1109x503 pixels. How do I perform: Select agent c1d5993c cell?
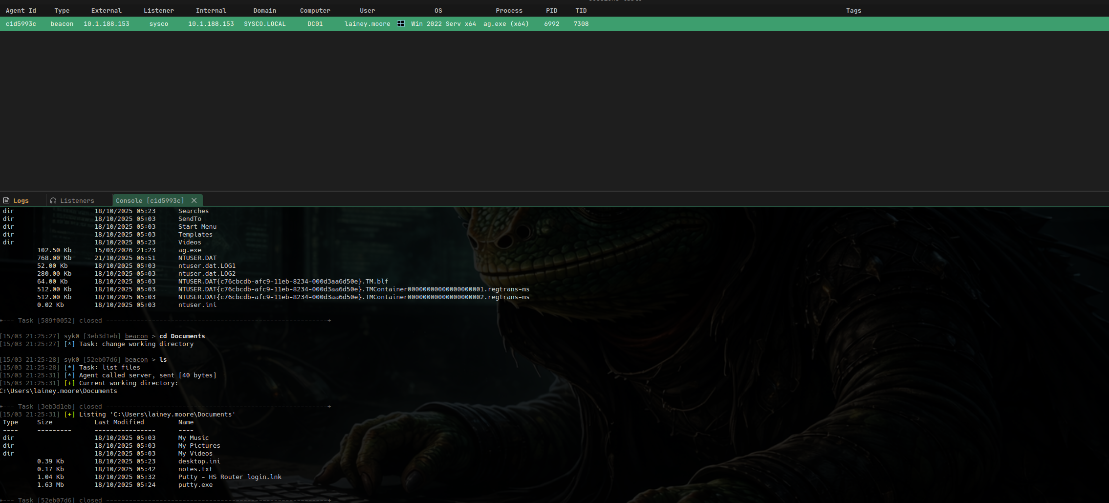coord(21,23)
